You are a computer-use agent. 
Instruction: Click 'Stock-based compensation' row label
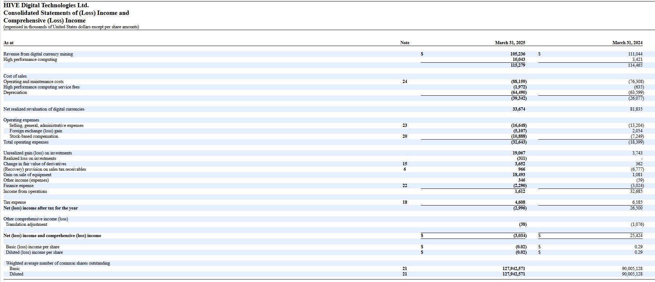pyautogui.click(x=34, y=136)
